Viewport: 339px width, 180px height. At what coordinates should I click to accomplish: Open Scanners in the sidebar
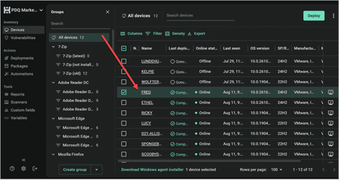coord(16,102)
